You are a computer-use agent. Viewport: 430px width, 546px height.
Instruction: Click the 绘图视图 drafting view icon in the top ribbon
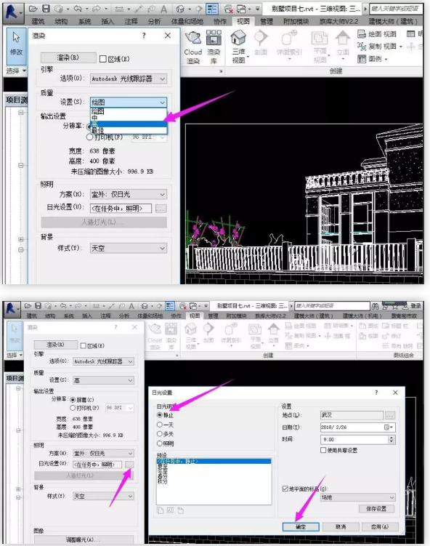tap(362, 33)
